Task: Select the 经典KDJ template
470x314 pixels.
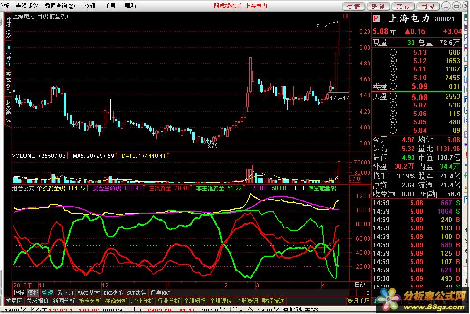Action: click(160, 293)
